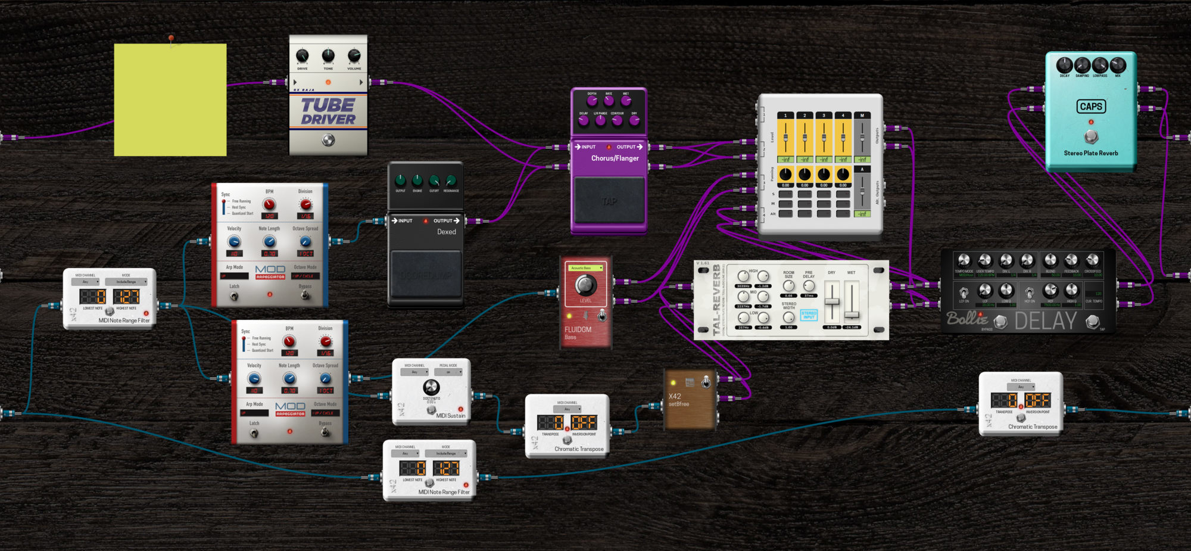Click the Bollie Delay FEEDBACK knob
The height and width of the screenshot is (551, 1191).
(1071, 260)
